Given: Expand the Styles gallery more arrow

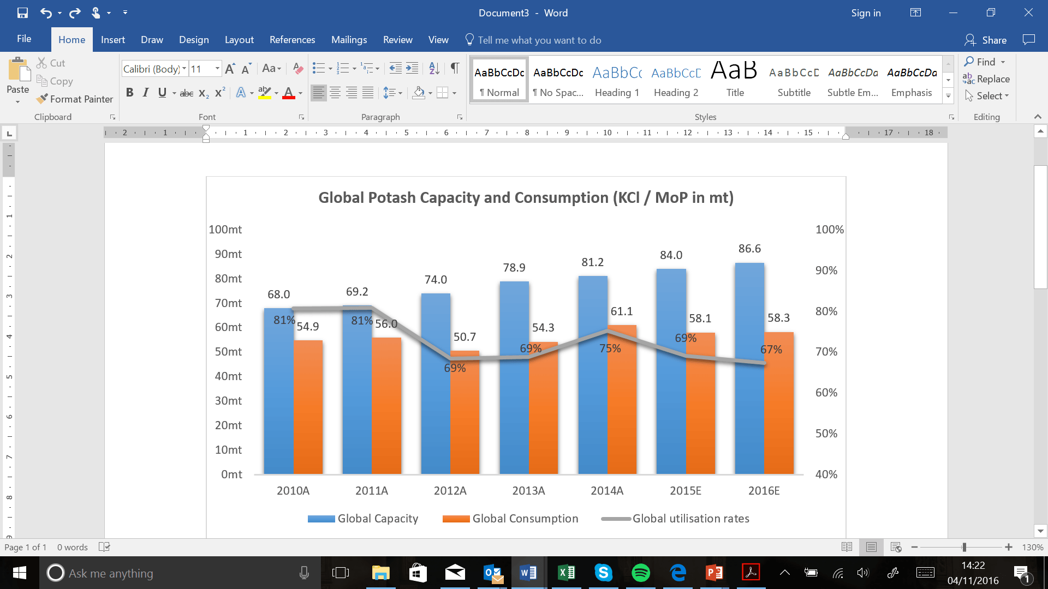Looking at the screenshot, I should point(949,96).
